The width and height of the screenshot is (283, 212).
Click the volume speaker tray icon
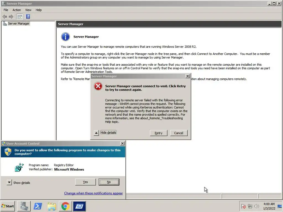tap(256, 206)
